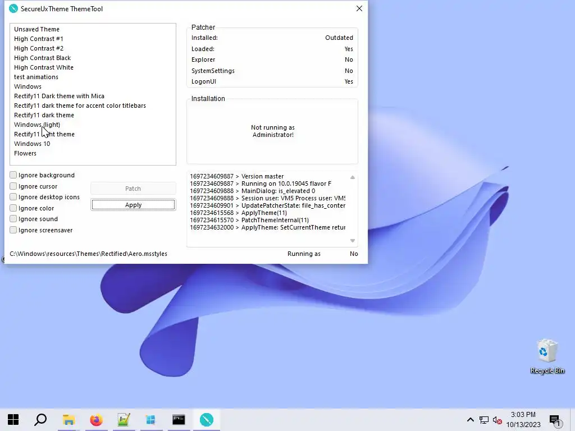Image resolution: width=575 pixels, height=431 pixels.
Task: Click the Version master log line
Action: click(237, 176)
